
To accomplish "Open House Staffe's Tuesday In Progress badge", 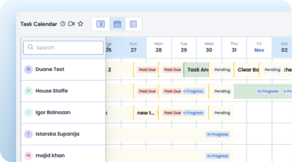I will click(194, 91).
